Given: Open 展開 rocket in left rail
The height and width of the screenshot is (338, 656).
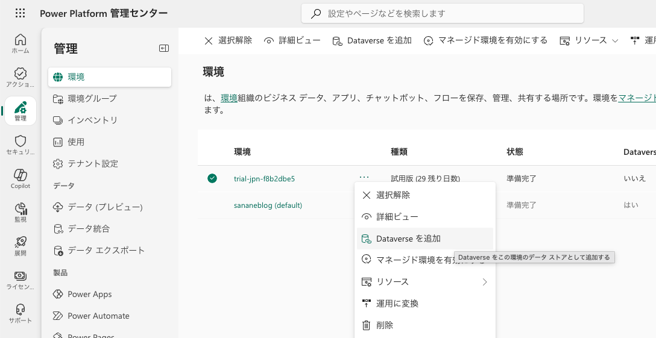Looking at the screenshot, I should 20,246.
